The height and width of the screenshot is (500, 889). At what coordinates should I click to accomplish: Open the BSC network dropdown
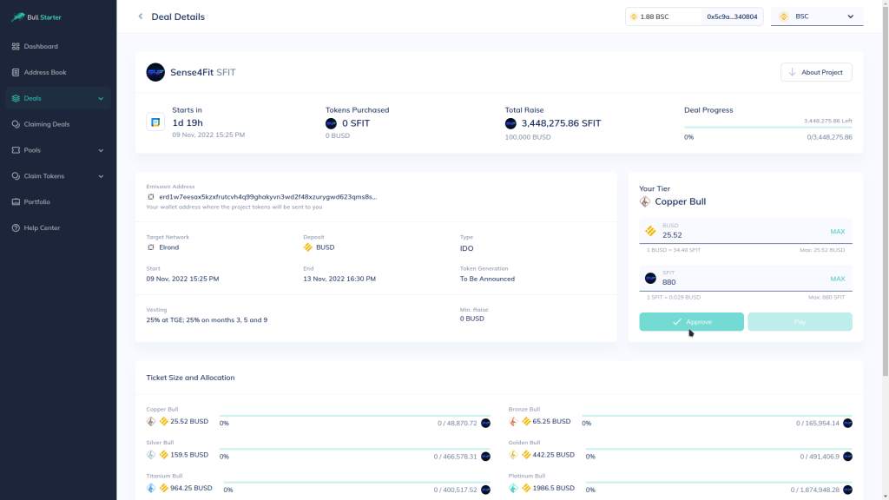(x=817, y=16)
